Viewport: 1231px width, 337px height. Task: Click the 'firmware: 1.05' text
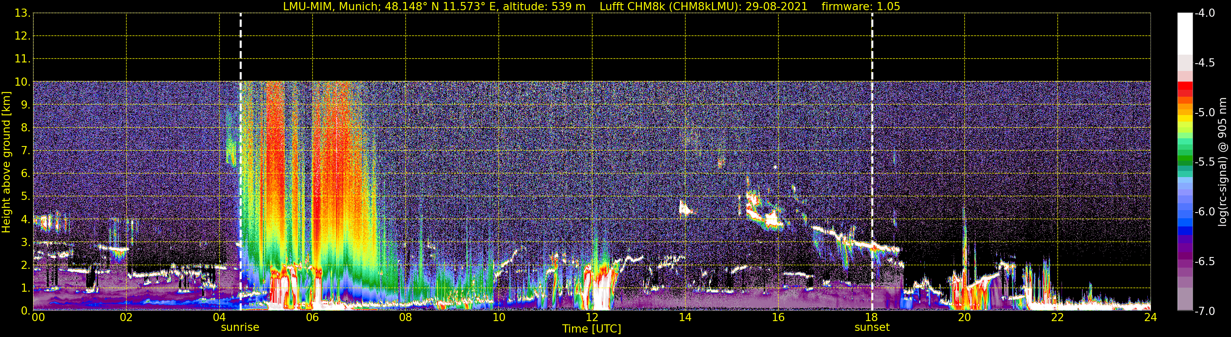coord(861,7)
